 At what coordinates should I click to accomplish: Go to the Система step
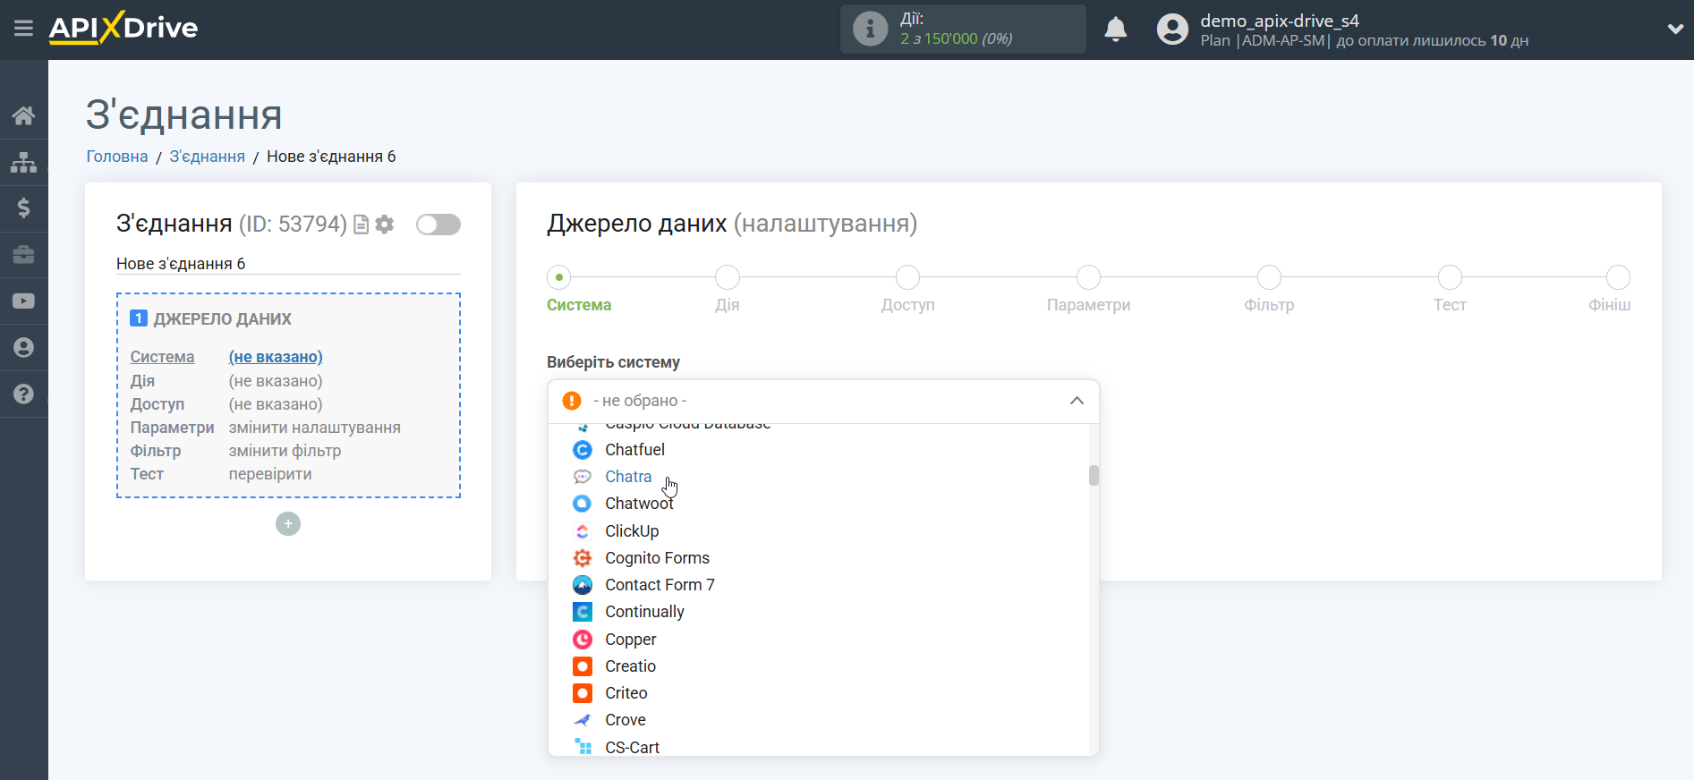point(559,277)
